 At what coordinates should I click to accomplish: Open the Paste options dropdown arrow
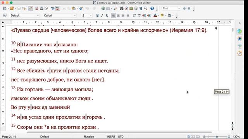[x=77, y=8]
